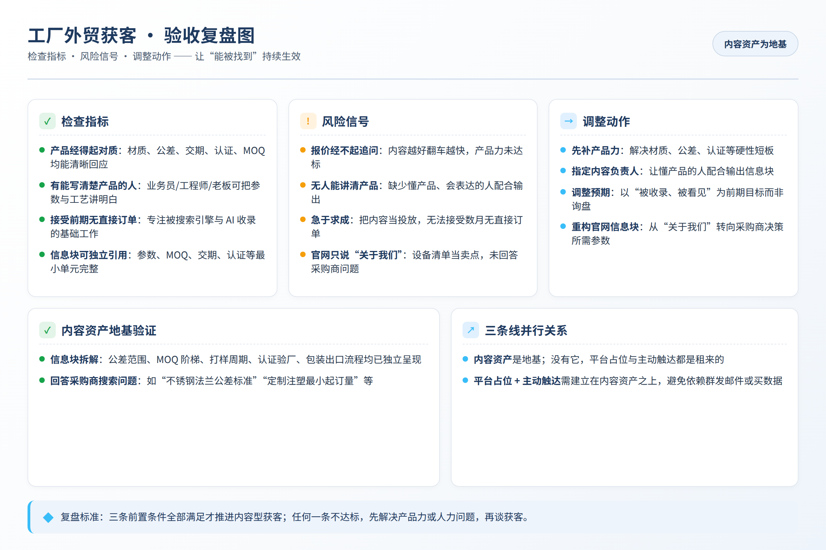This screenshot has height=550, width=826.
Task: Click the green checkmark icon beside 检查指标
Action: click(47, 121)
